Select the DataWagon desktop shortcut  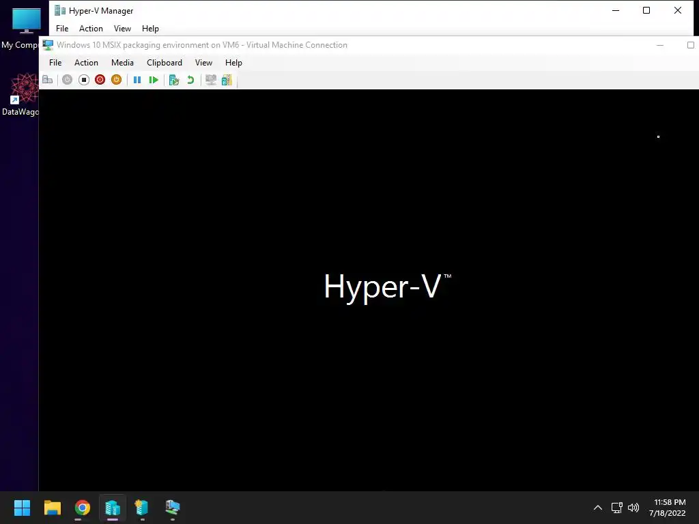point(20,94)
